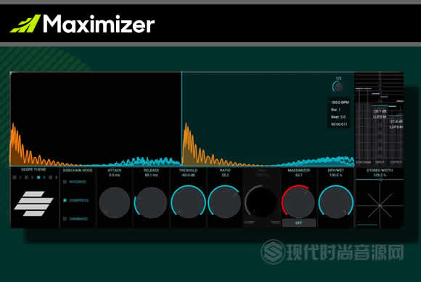Pick the first Scope Theme swatch

[x=15, y=177]
